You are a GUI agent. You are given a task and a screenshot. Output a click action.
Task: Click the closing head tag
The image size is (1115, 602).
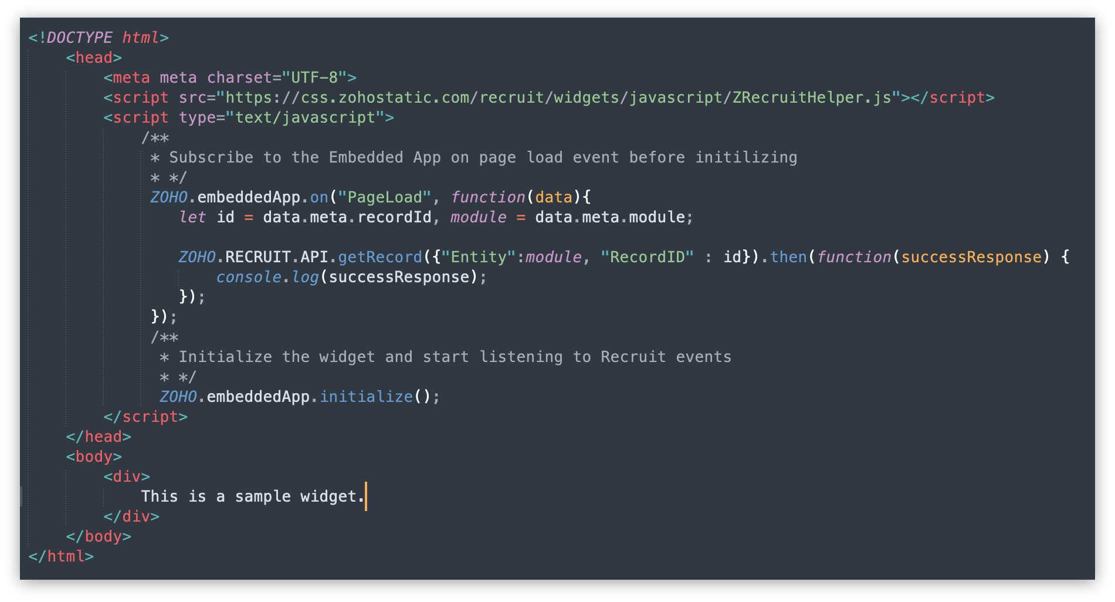tap(99, 437)
